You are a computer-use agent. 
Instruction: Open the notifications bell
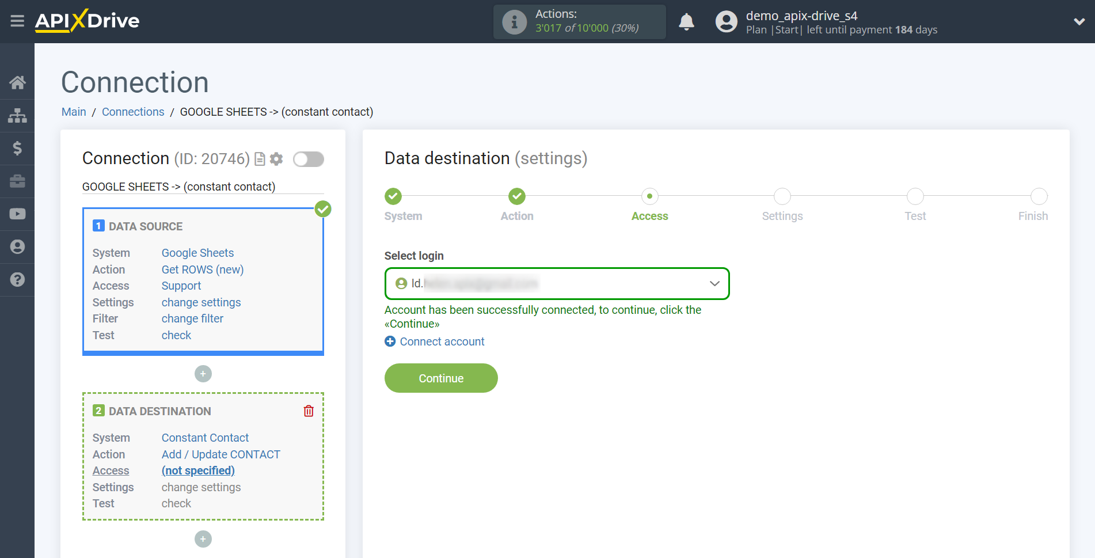(x=686, y=22)
